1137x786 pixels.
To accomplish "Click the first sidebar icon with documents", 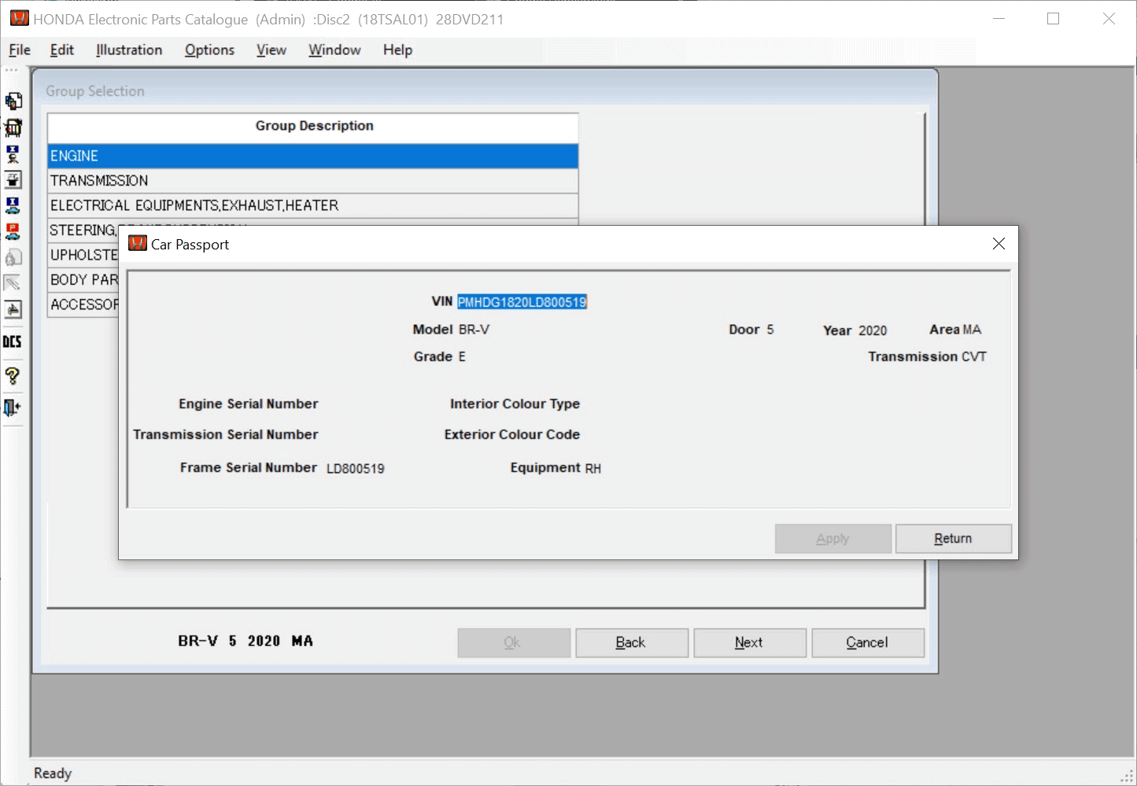I will point(13,101).
